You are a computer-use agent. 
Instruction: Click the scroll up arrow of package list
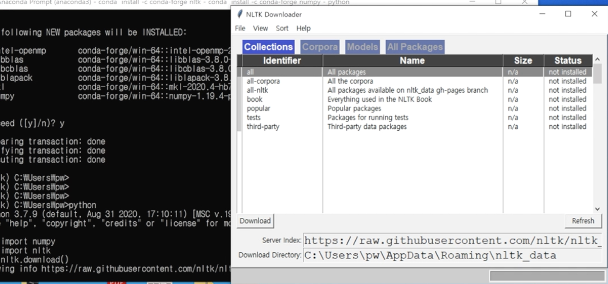tap(597, 59)
